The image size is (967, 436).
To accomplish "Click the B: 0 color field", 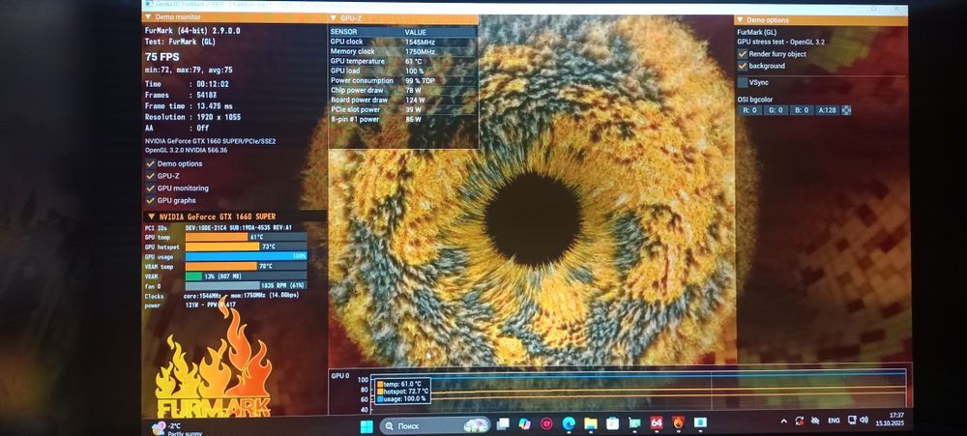I will click(801, 110).
